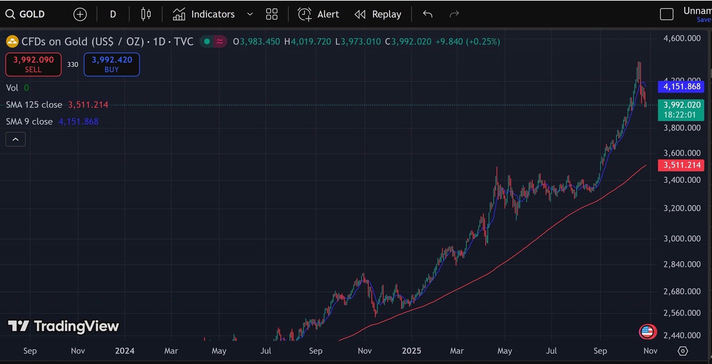Open the layout grid selector
712x364 pixels.
pos(272,14)
